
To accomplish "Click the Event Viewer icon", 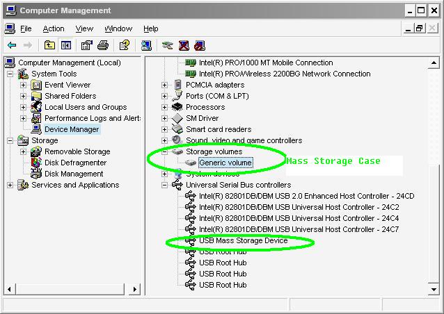I will click(x=36, y=85).
